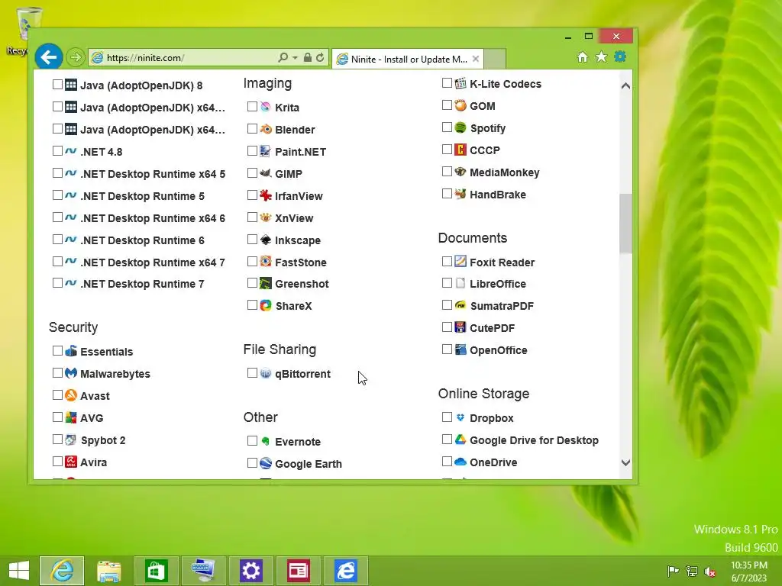
Task: Click the OpenOffice label
Action: click(x=498, y=350)
